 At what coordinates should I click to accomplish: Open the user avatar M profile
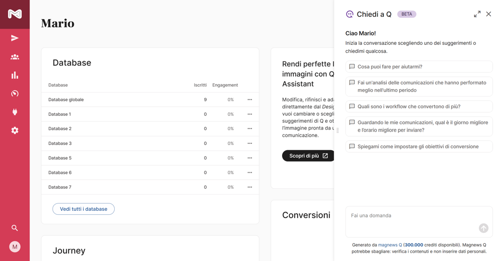(15, 247)
